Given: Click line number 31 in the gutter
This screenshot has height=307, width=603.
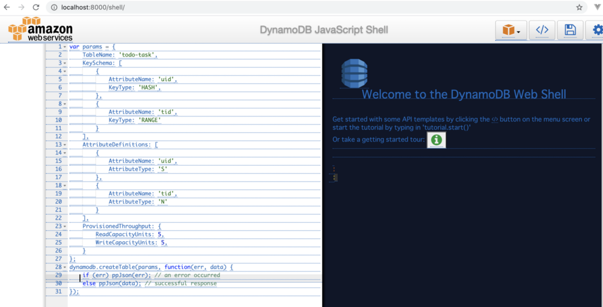Looking at the screenshot, I should tap(58, 292).
